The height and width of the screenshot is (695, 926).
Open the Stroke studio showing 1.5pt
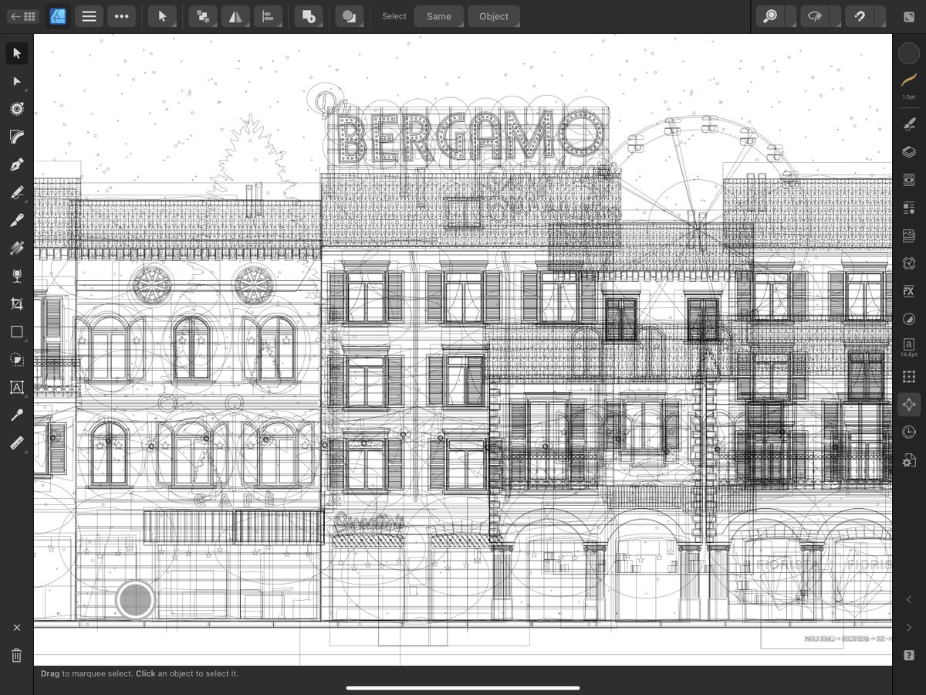[x=909, y=85]
